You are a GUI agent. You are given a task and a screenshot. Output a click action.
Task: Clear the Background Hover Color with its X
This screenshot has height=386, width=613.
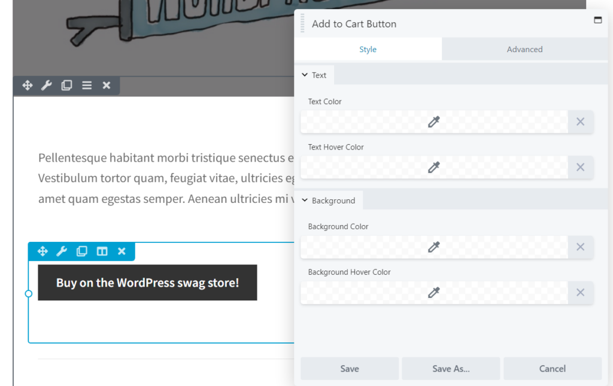tap(579, 293)
